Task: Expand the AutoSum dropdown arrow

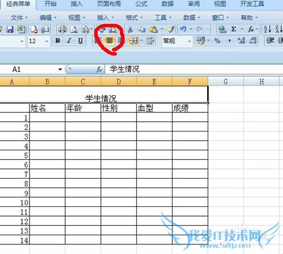Action: tap(242, 29)
